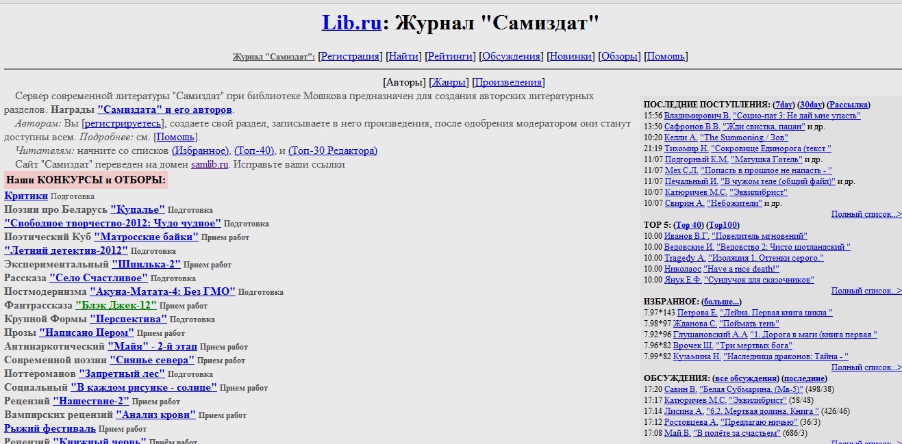Viewport: 902px width, 444px height.
Task: Open the "Село Счастливое" contest link
Action: coord(99,278)
